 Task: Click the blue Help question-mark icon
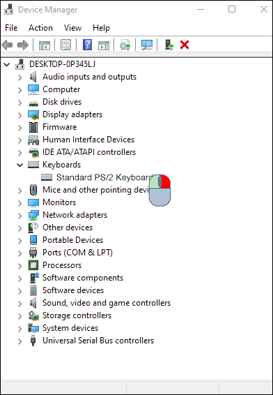pyautogui.click(x=88, y=45)
